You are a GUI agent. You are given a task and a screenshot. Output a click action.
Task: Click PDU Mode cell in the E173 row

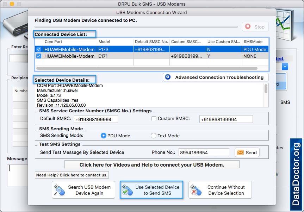tap(255, 49)
